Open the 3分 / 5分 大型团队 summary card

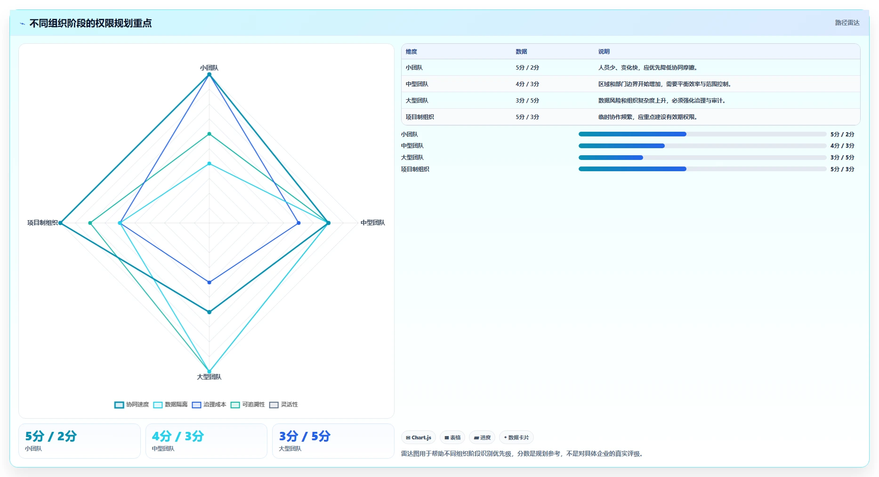point(333,441)
